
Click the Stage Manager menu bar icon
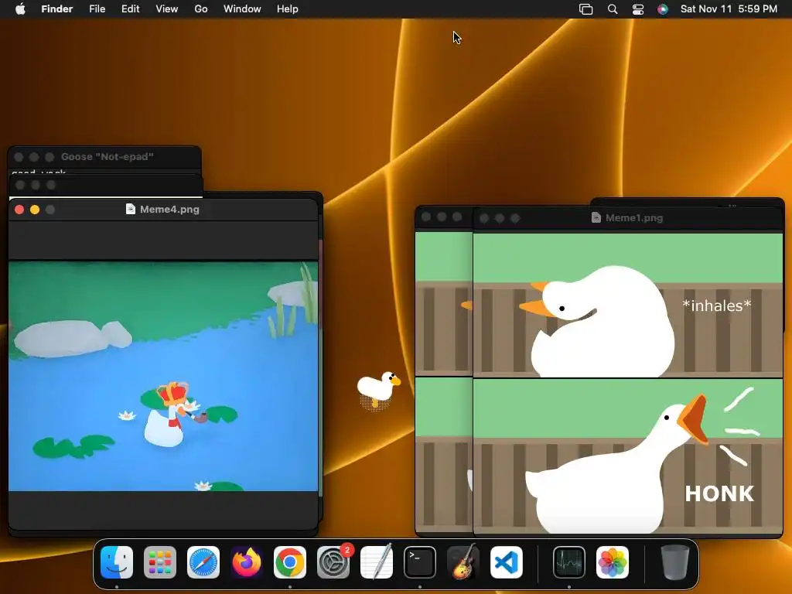[586, 9]
